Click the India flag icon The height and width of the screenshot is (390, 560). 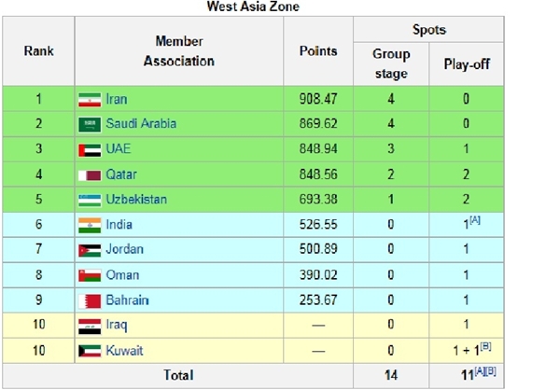pyautogui.click(x=90, y=226)
